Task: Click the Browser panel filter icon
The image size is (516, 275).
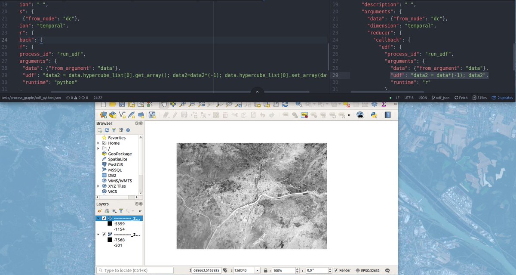Action: pos(114,130)
